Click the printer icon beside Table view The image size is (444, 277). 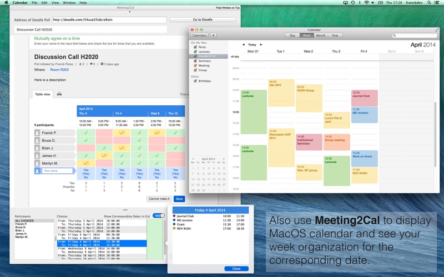tap(59, 94)
